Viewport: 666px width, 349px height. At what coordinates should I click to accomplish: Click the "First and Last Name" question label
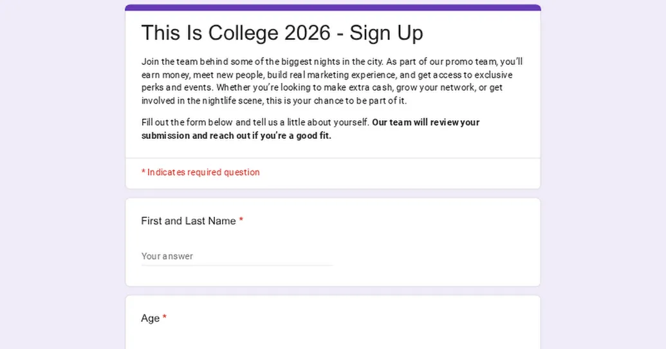click(189, 221)
